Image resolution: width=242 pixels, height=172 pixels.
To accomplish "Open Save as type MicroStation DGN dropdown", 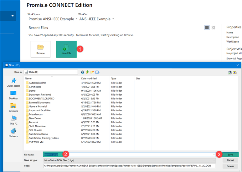I will click(130, 160).
